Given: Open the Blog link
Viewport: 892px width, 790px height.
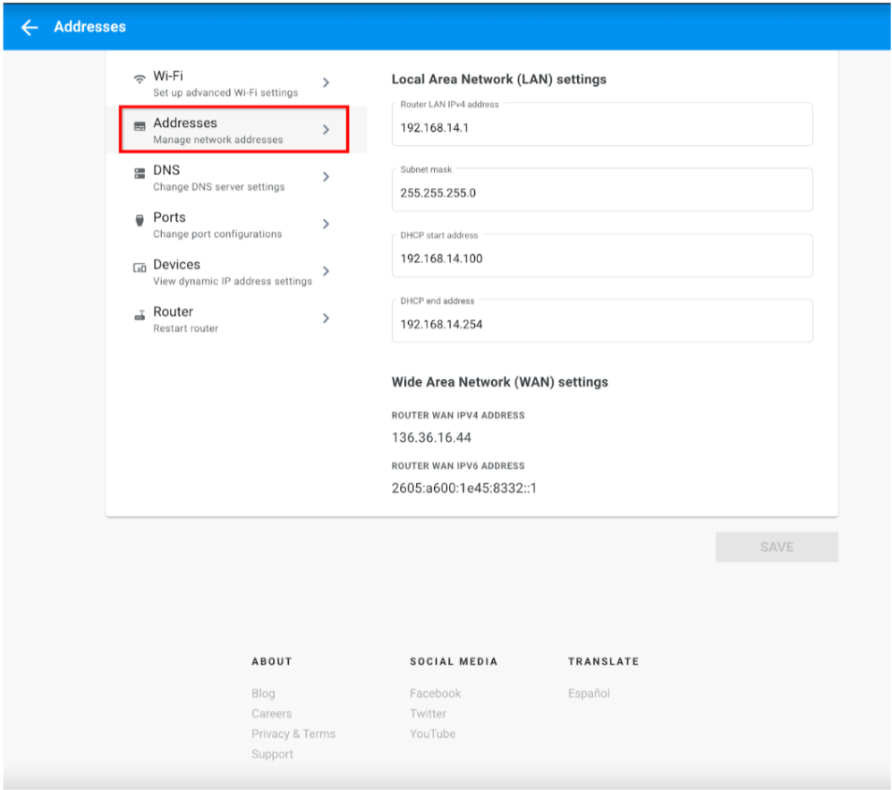Looking at the screenshot, I should pyautogui.click(x=262, y=693).
